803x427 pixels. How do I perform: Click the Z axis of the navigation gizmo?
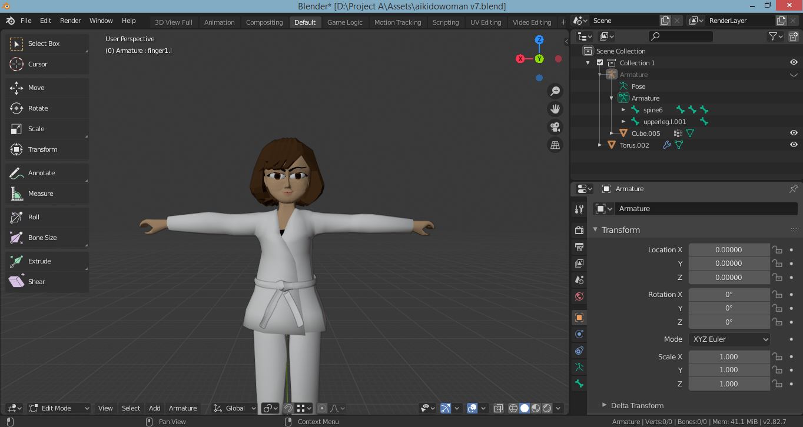pyautogui.click(x=539, y=39)
